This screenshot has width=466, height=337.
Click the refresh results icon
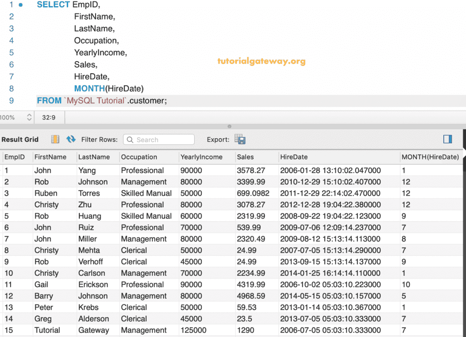[x=71, y=140]
